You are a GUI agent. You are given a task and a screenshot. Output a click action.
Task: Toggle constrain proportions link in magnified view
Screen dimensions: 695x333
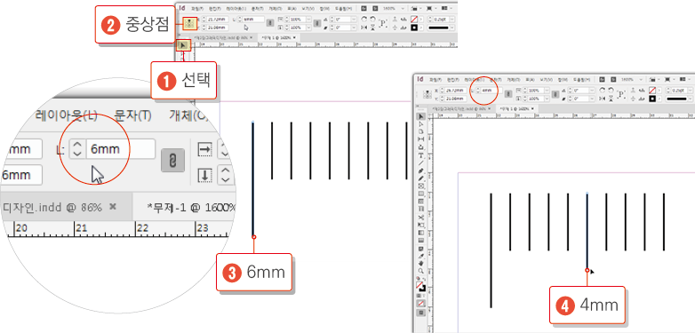tap(172, 162)
